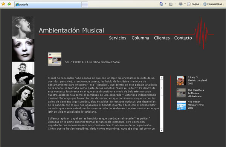Expand the Home icon dropdown arrow

[x=166, y=4]
